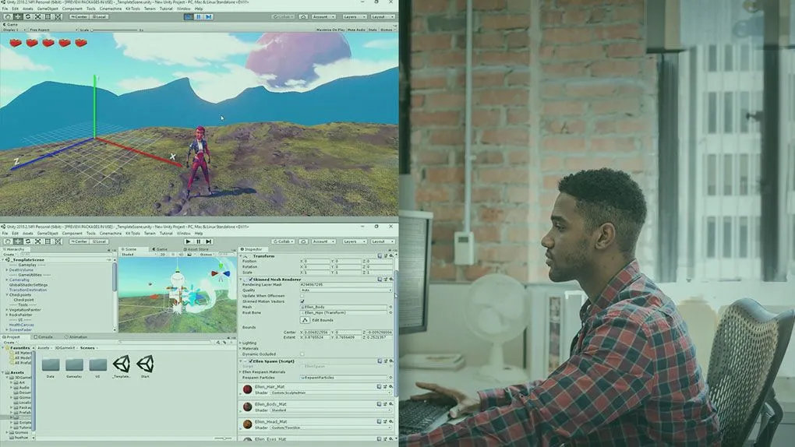Toggle Stats overlay in Game view
The height and width of the screenshot is (447, 795).
[373, 30]
